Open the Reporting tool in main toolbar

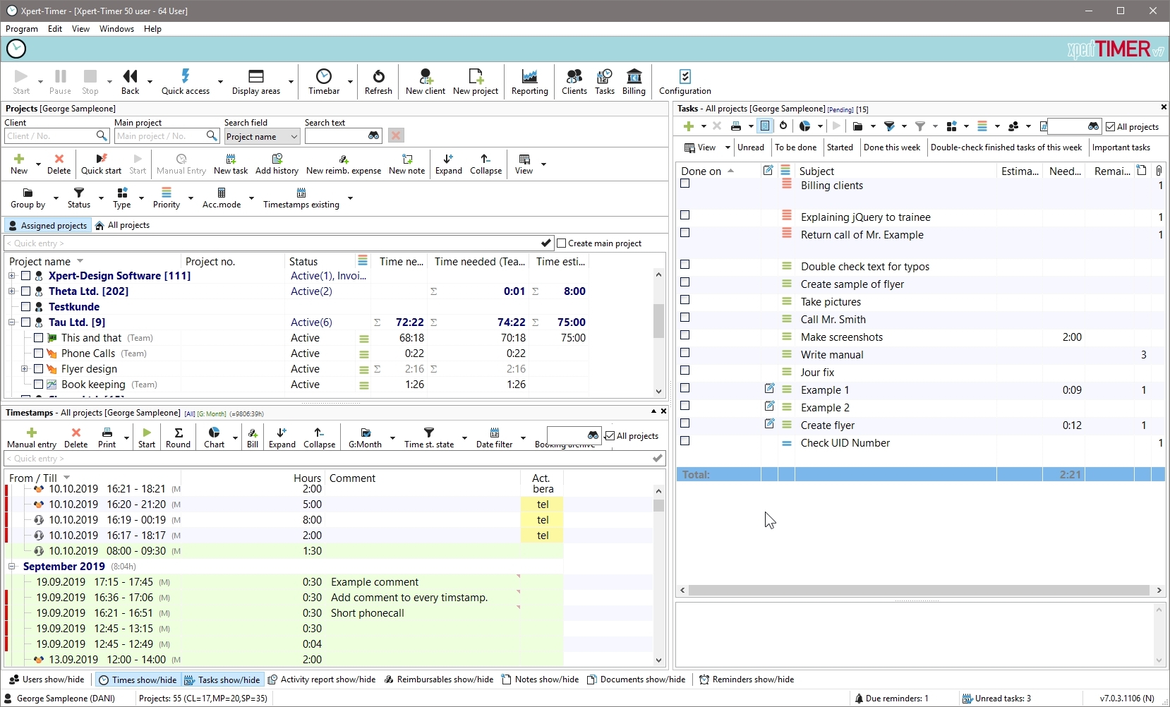tap(529, 82)
